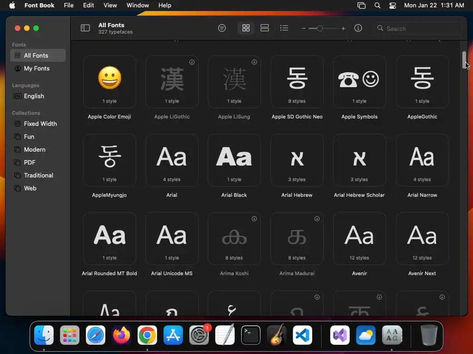Launch GarageBand from the Dock
The image size is (473, 354).
click(x=277, y=335)
